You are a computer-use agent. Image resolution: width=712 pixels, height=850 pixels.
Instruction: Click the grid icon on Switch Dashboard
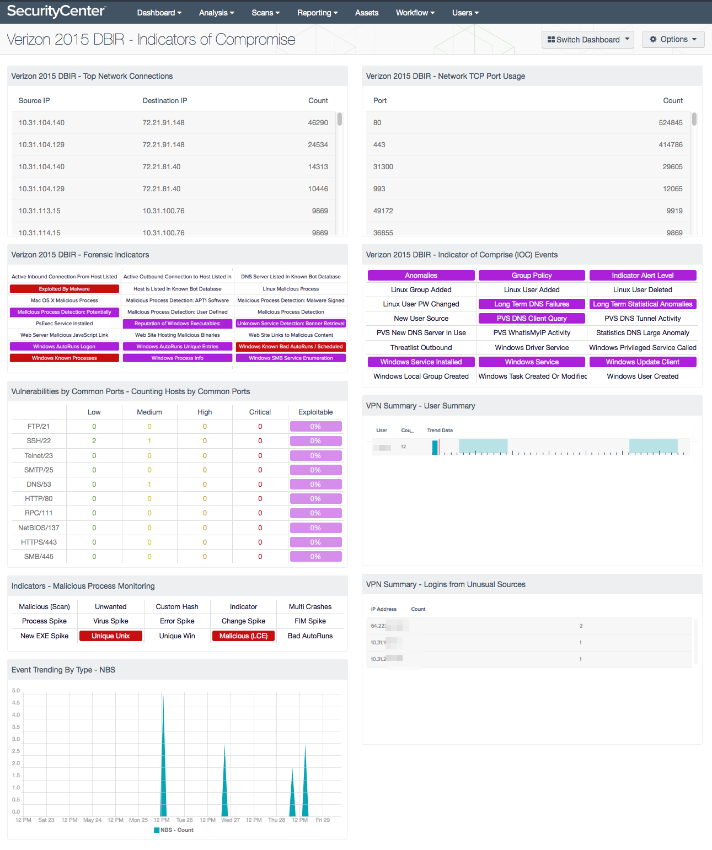click(x=551, y=40)
